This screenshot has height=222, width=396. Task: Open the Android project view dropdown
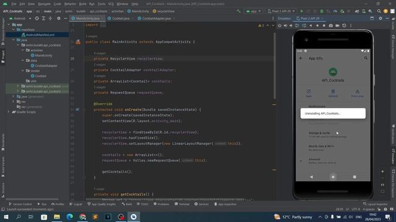pos(20,18)
